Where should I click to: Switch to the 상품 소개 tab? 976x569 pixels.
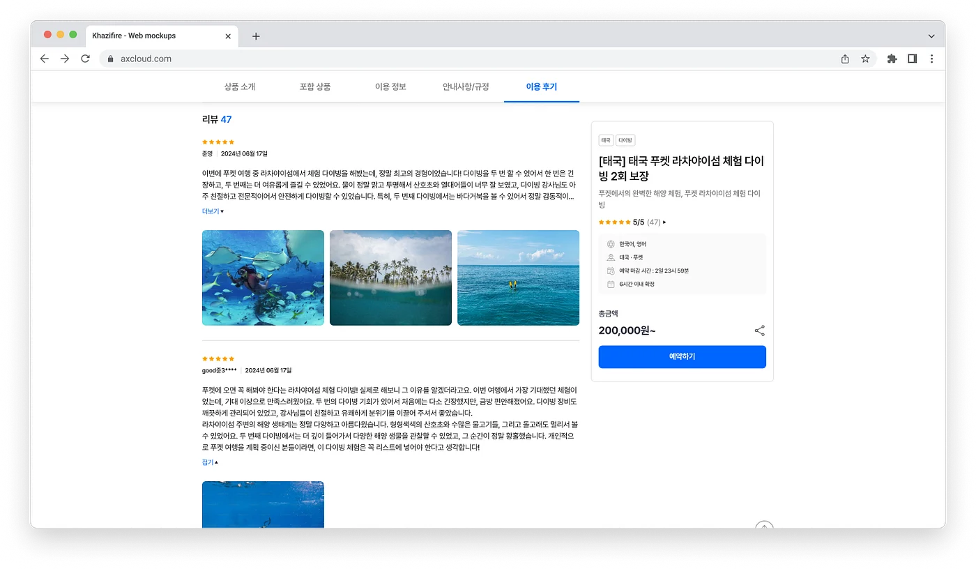point(240,87)
